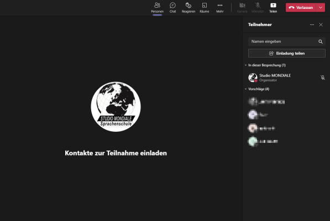Viewport: 330px width, 221px height.
Task: Click the first suggested contact avatar
Action: coord(253,101)
